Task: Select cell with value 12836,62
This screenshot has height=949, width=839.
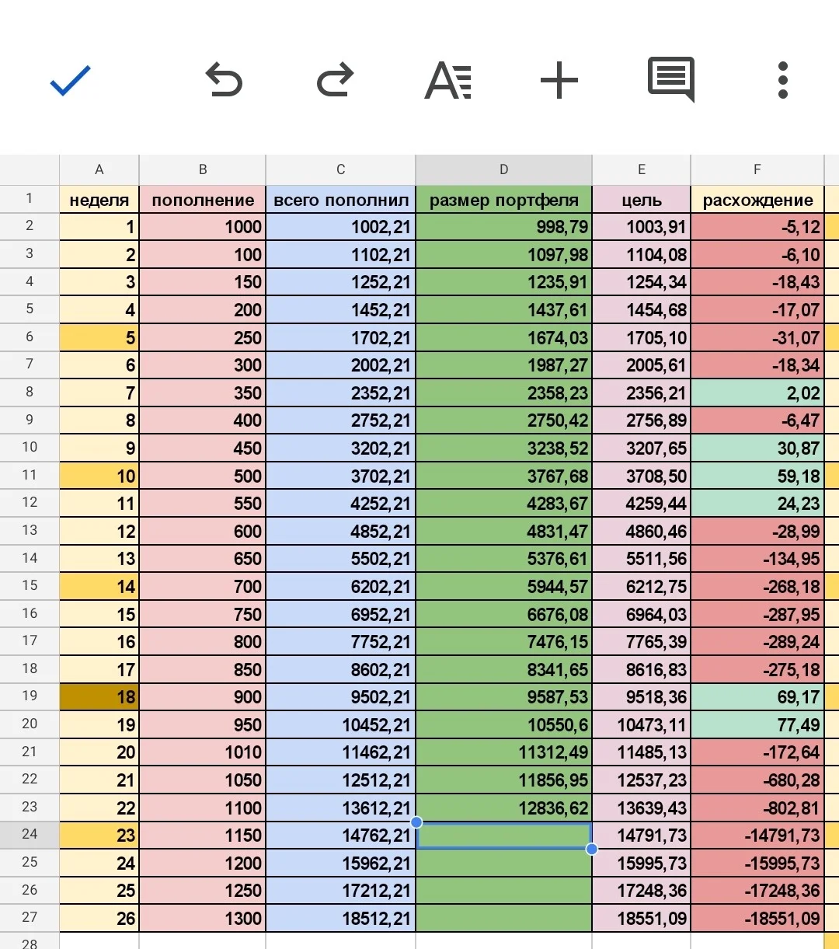Action: point(503,808)
